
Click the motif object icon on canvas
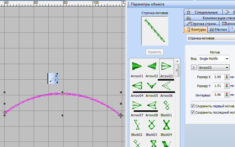[53, 78]
